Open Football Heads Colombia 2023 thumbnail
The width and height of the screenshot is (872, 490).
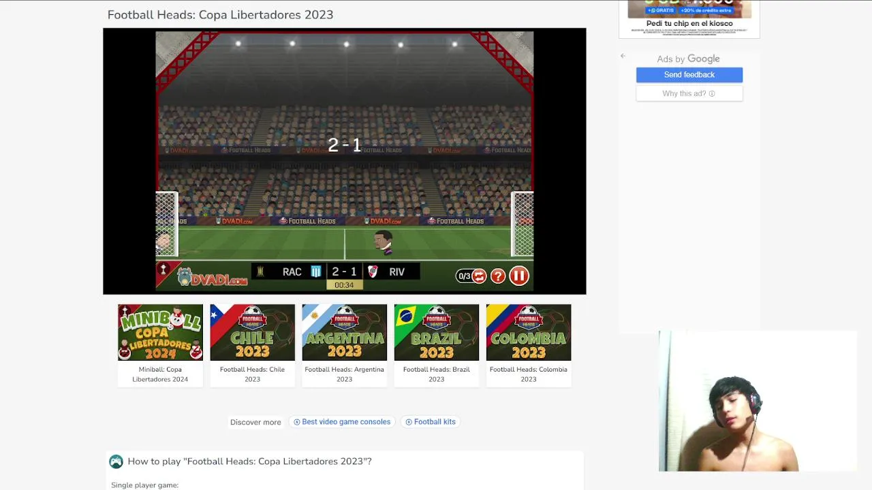(529, 332)
